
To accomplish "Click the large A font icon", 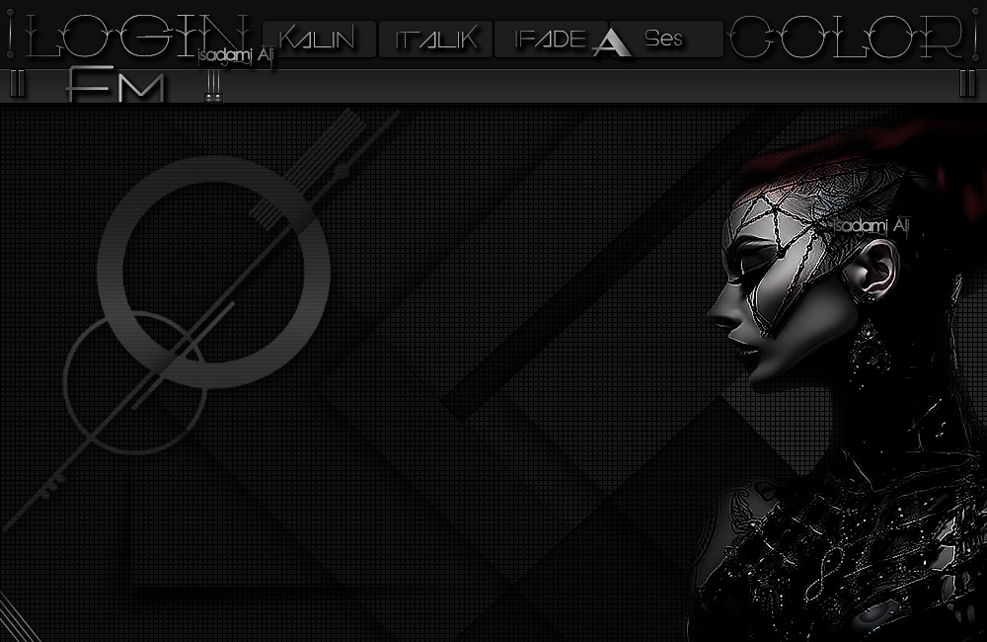I will [x=612, y=42].
